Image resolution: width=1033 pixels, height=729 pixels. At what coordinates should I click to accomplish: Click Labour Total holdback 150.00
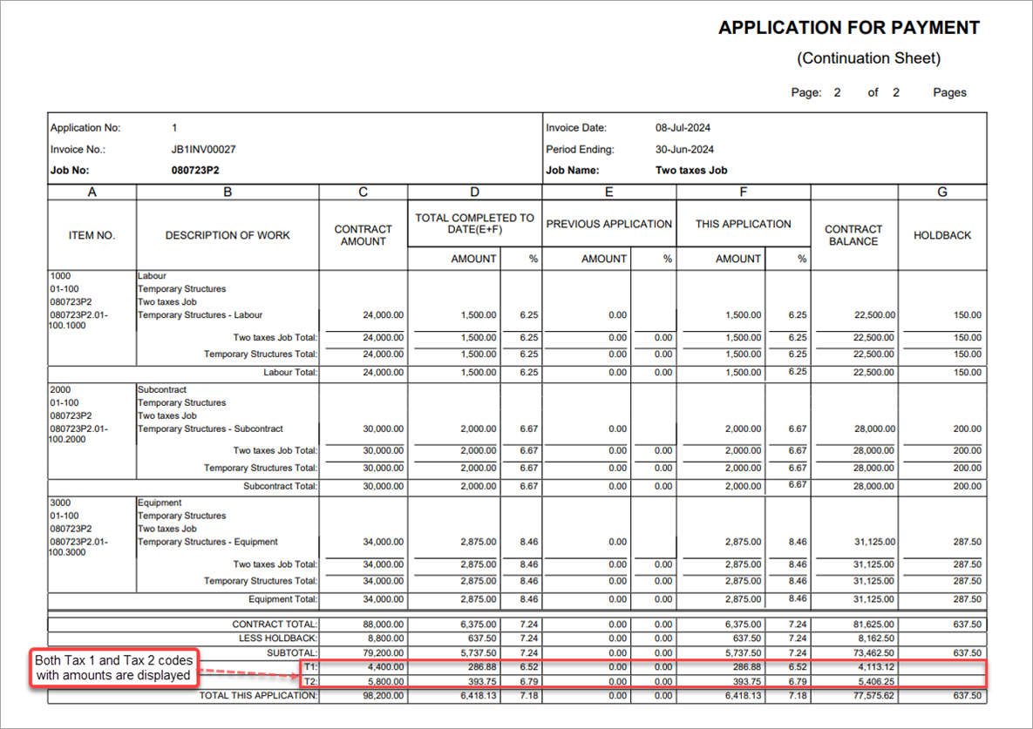pyautogui.click(x=967, y=373)
